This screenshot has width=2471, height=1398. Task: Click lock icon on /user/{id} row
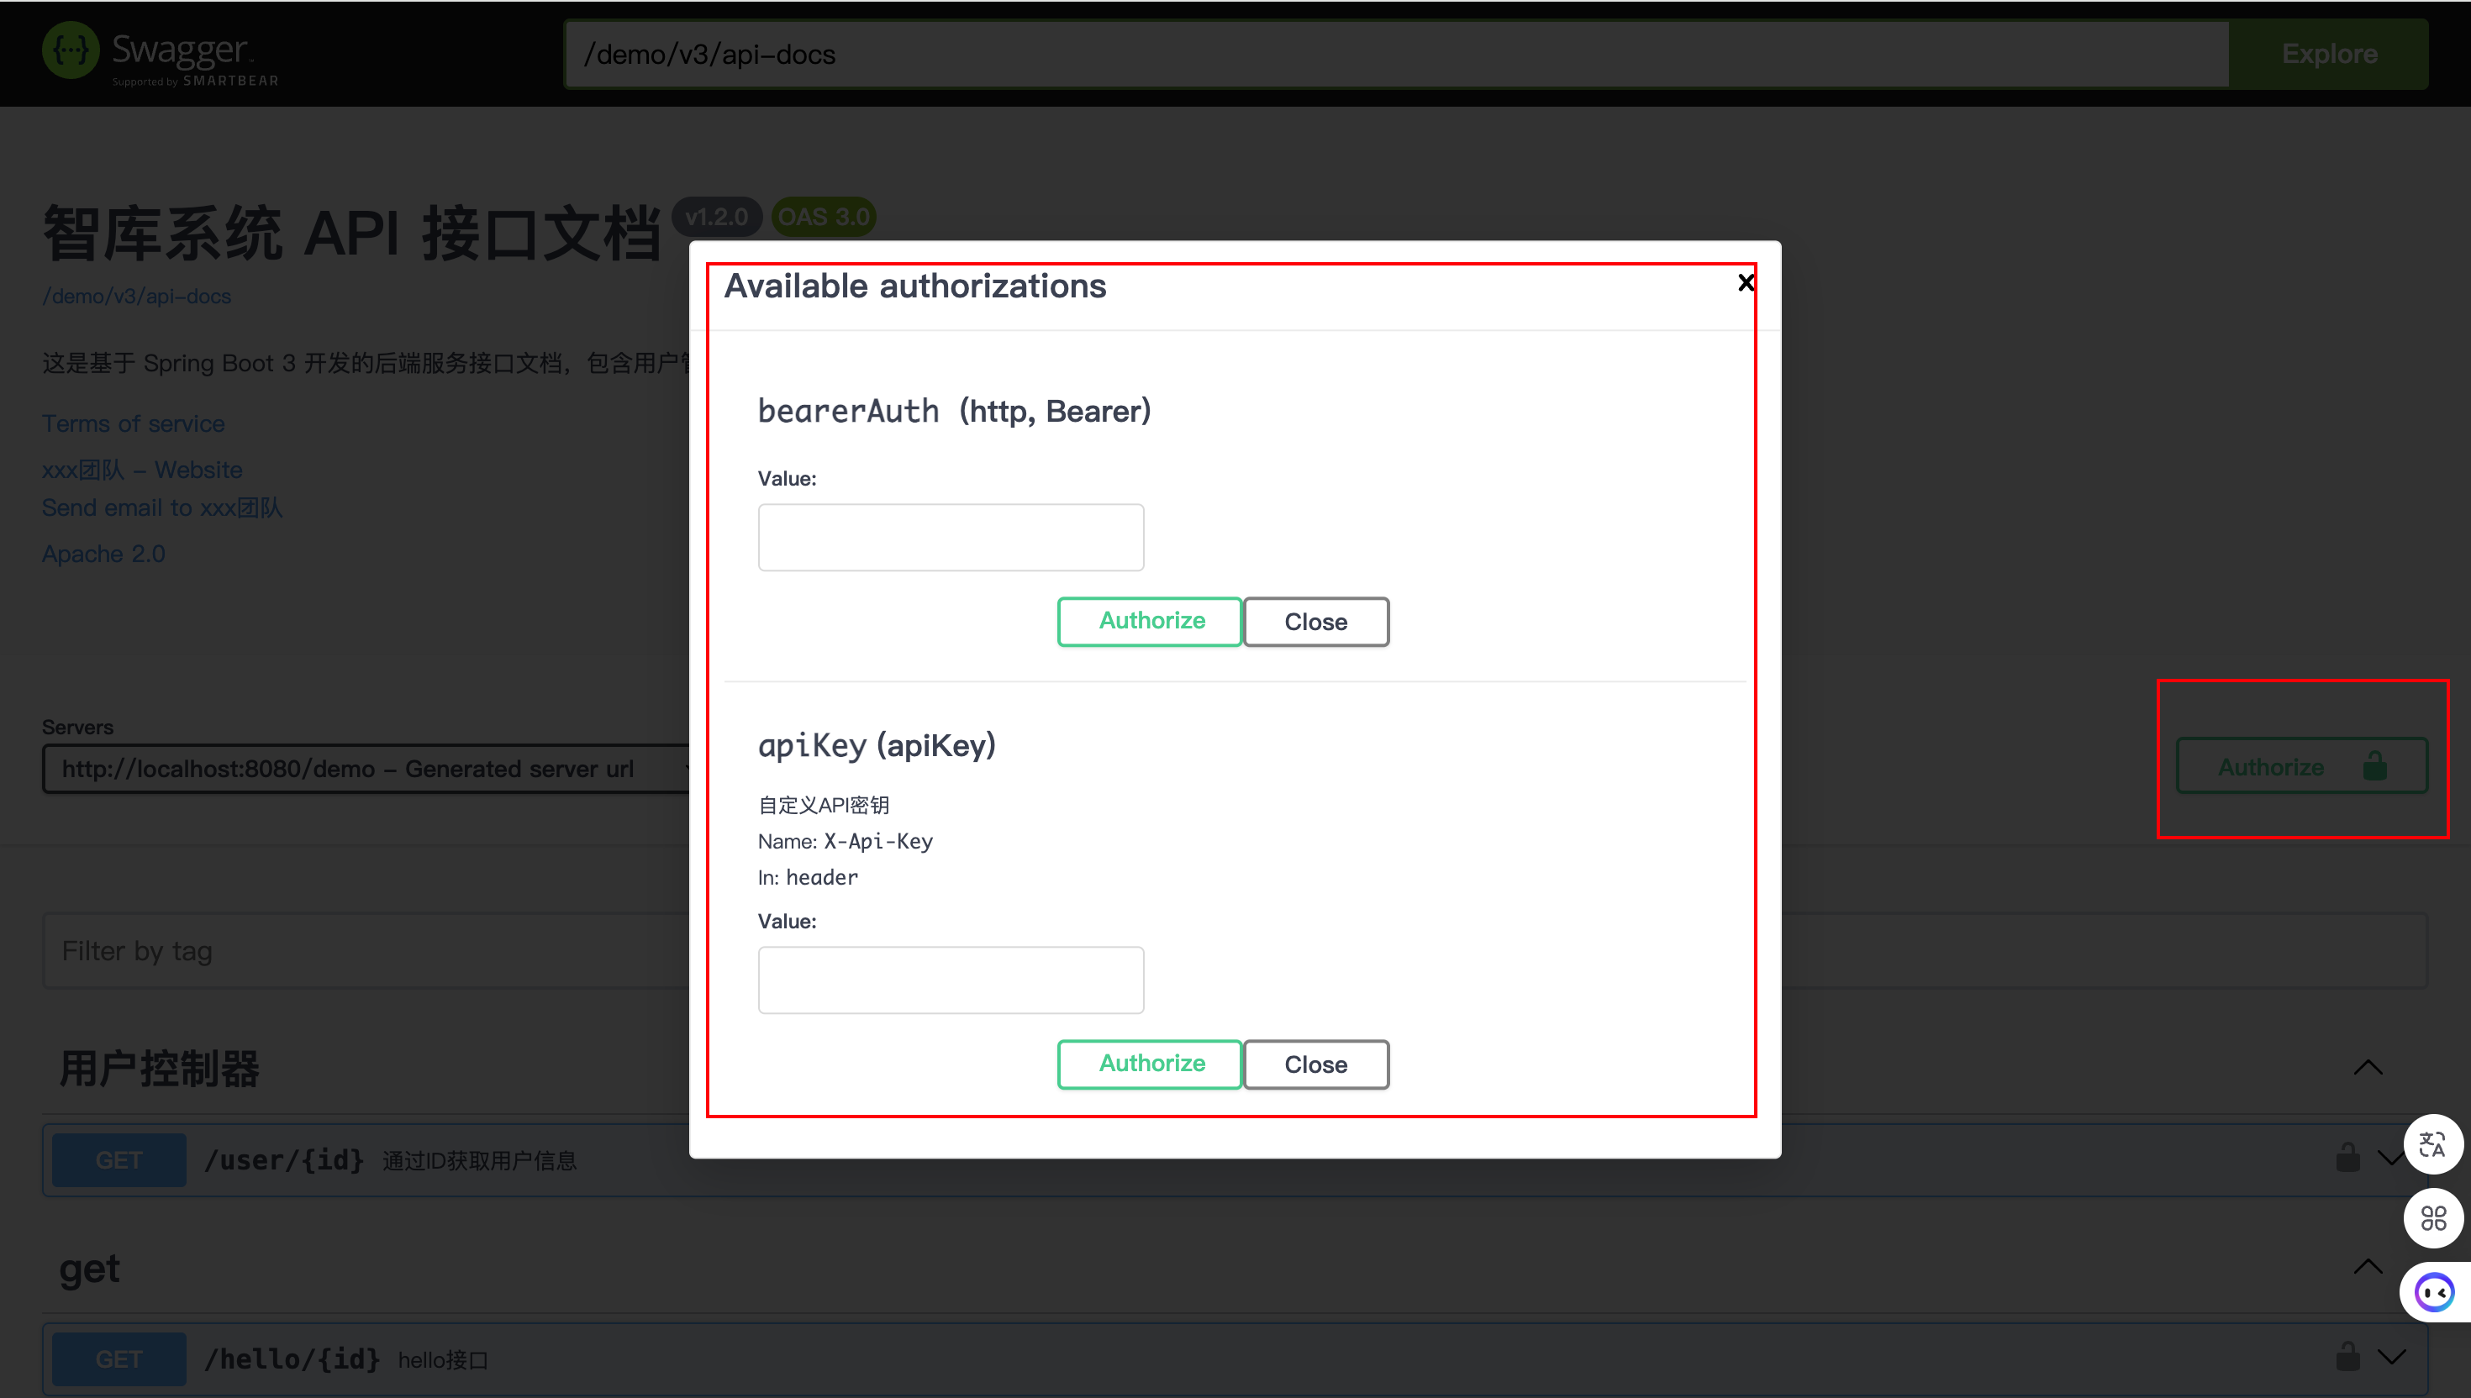point(2347,1158)
